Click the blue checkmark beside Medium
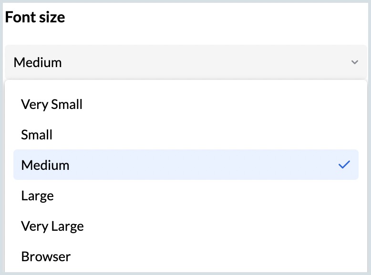The height and width of the screenshot is (275, 371). point(344,165)
